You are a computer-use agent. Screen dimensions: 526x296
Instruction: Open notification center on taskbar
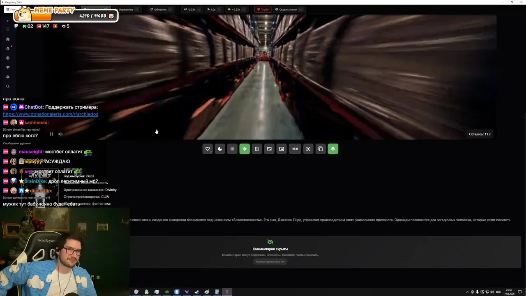point(520,292)
